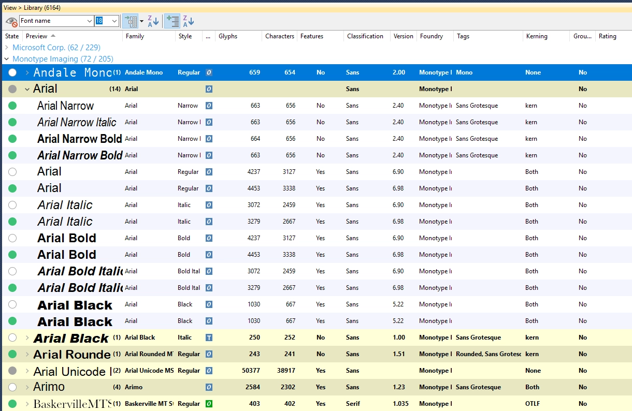Click the second Z-A sort order icon
Screen dimensions: 632x411
tap(188, 21)
